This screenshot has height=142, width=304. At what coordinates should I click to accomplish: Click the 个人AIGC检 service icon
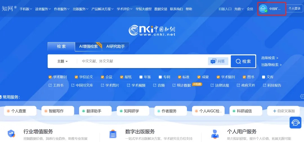[196, 111]
